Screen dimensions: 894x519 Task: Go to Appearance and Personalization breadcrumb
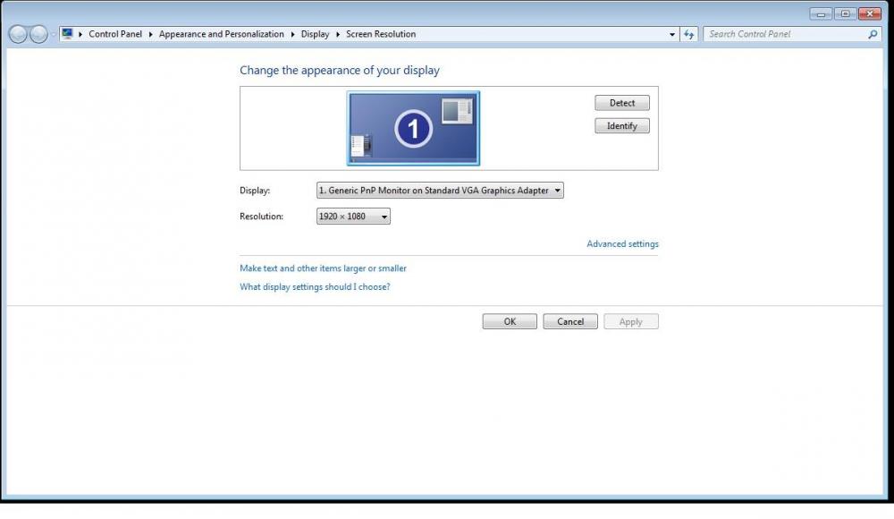click(221, 34)
